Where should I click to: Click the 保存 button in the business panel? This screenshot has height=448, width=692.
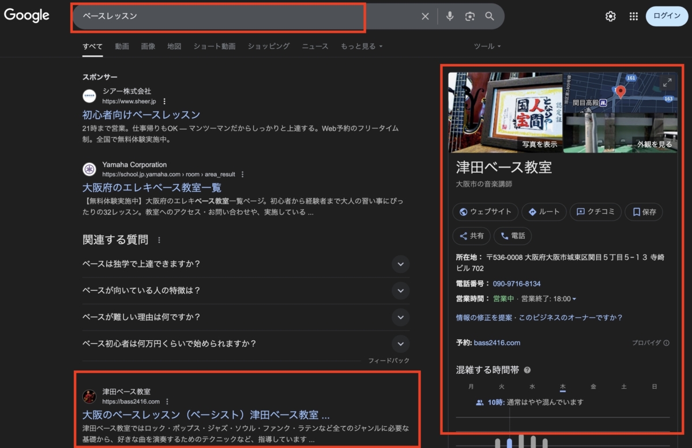tap(644, 212)
